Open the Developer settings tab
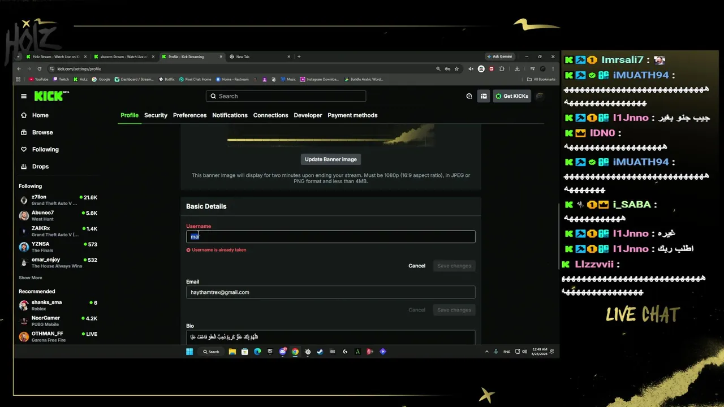 coord(308,115)
